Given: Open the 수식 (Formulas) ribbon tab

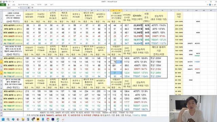Looking at the screenshot, I should [x=33, y=5].
